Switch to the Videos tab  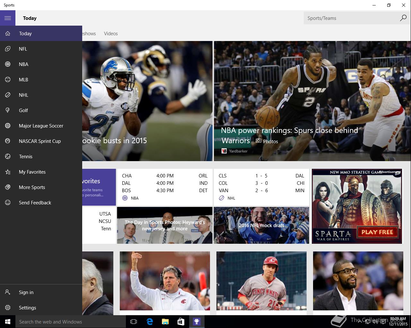point(111,33)
